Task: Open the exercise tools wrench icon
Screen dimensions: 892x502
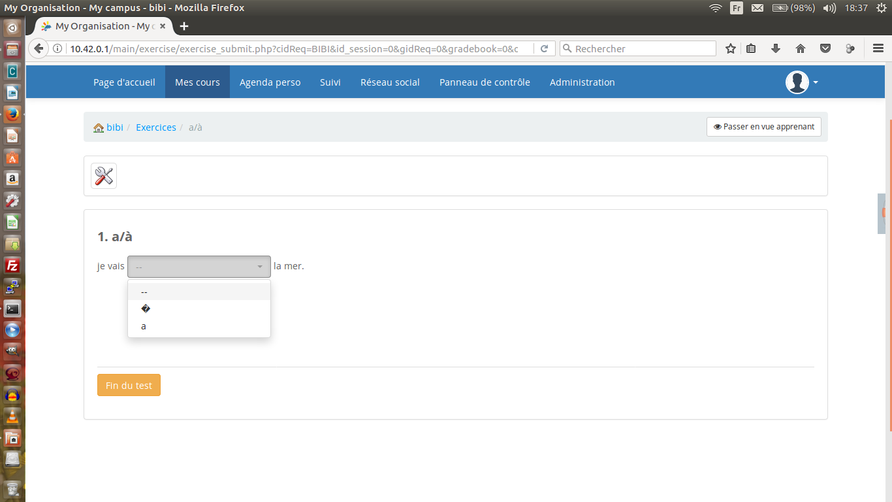Action: click(x=103, y=175)
